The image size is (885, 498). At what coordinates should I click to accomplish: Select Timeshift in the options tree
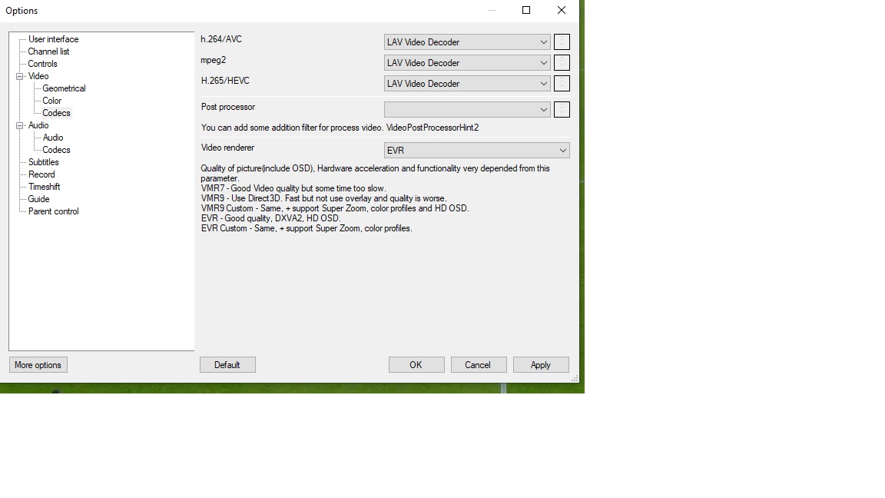(x=44, y=187)
